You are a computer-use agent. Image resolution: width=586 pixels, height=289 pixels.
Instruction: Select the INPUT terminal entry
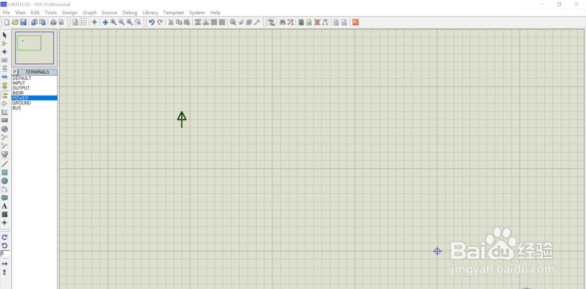pos(35,83)
